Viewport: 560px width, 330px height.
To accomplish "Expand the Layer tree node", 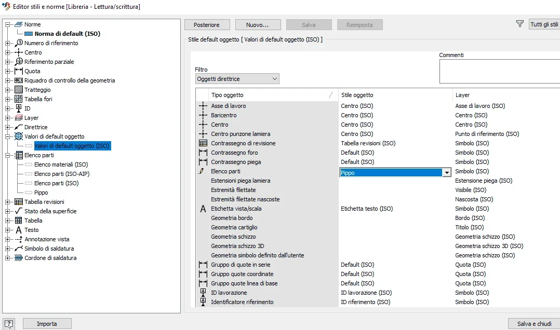I will pos(7,118).
